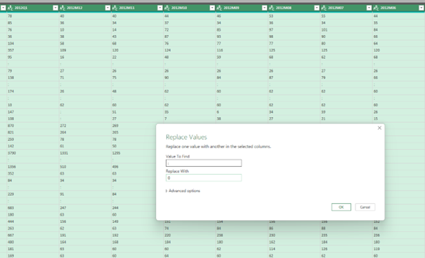Viewport: 425px width, 258px height.
Task: Select cell 238 in 2012M09 column
Action: (242, 236)
